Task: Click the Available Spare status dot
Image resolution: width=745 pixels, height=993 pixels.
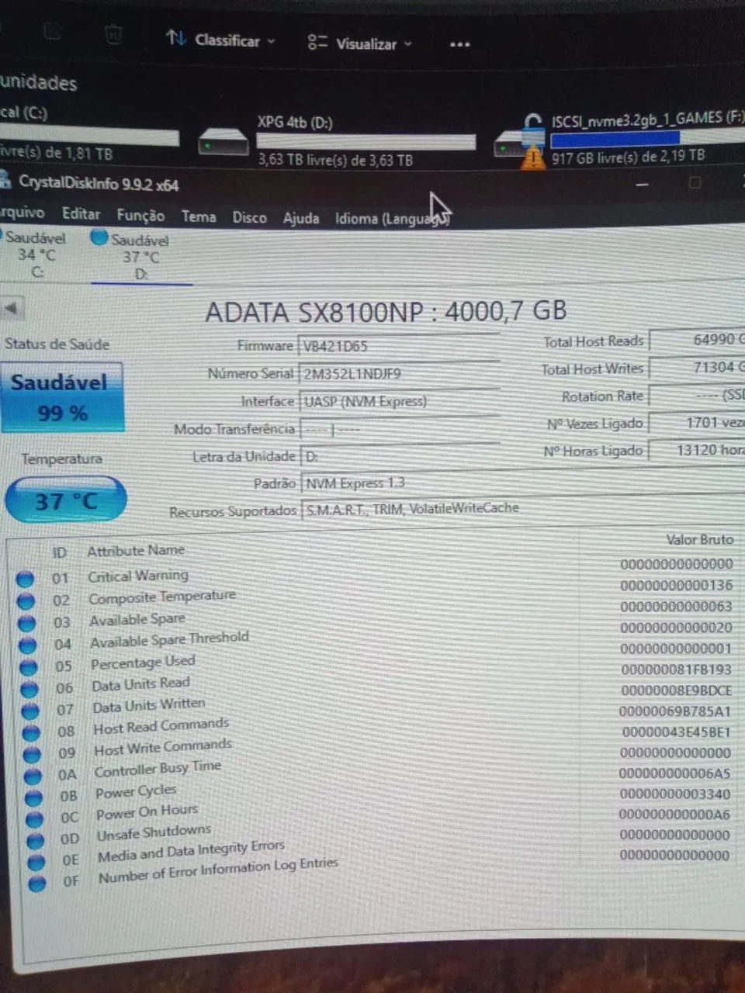Action: (27, 623)
